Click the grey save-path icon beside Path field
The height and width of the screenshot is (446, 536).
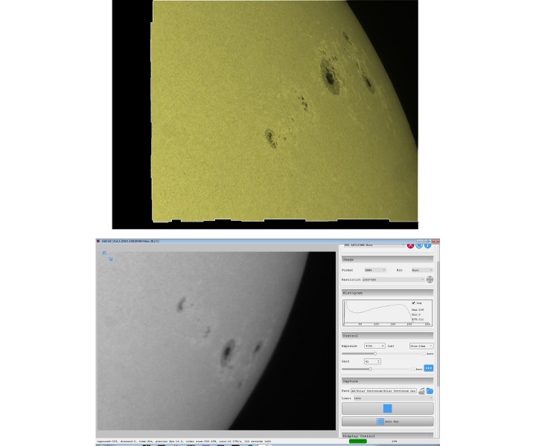(421, 390)
